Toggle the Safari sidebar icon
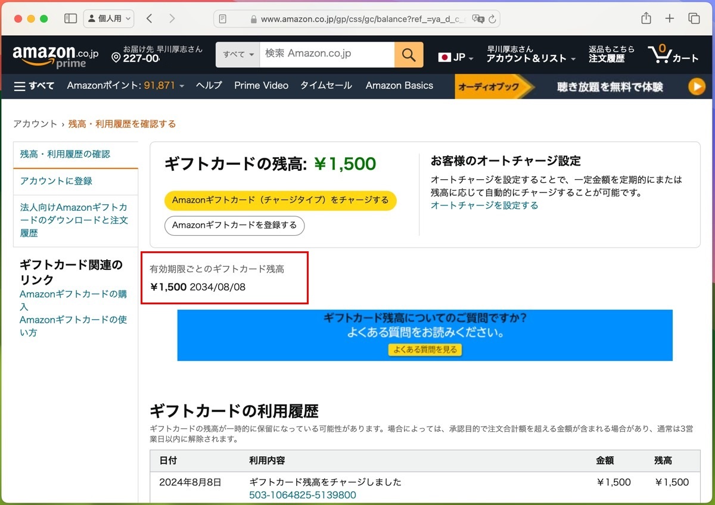 70,18
